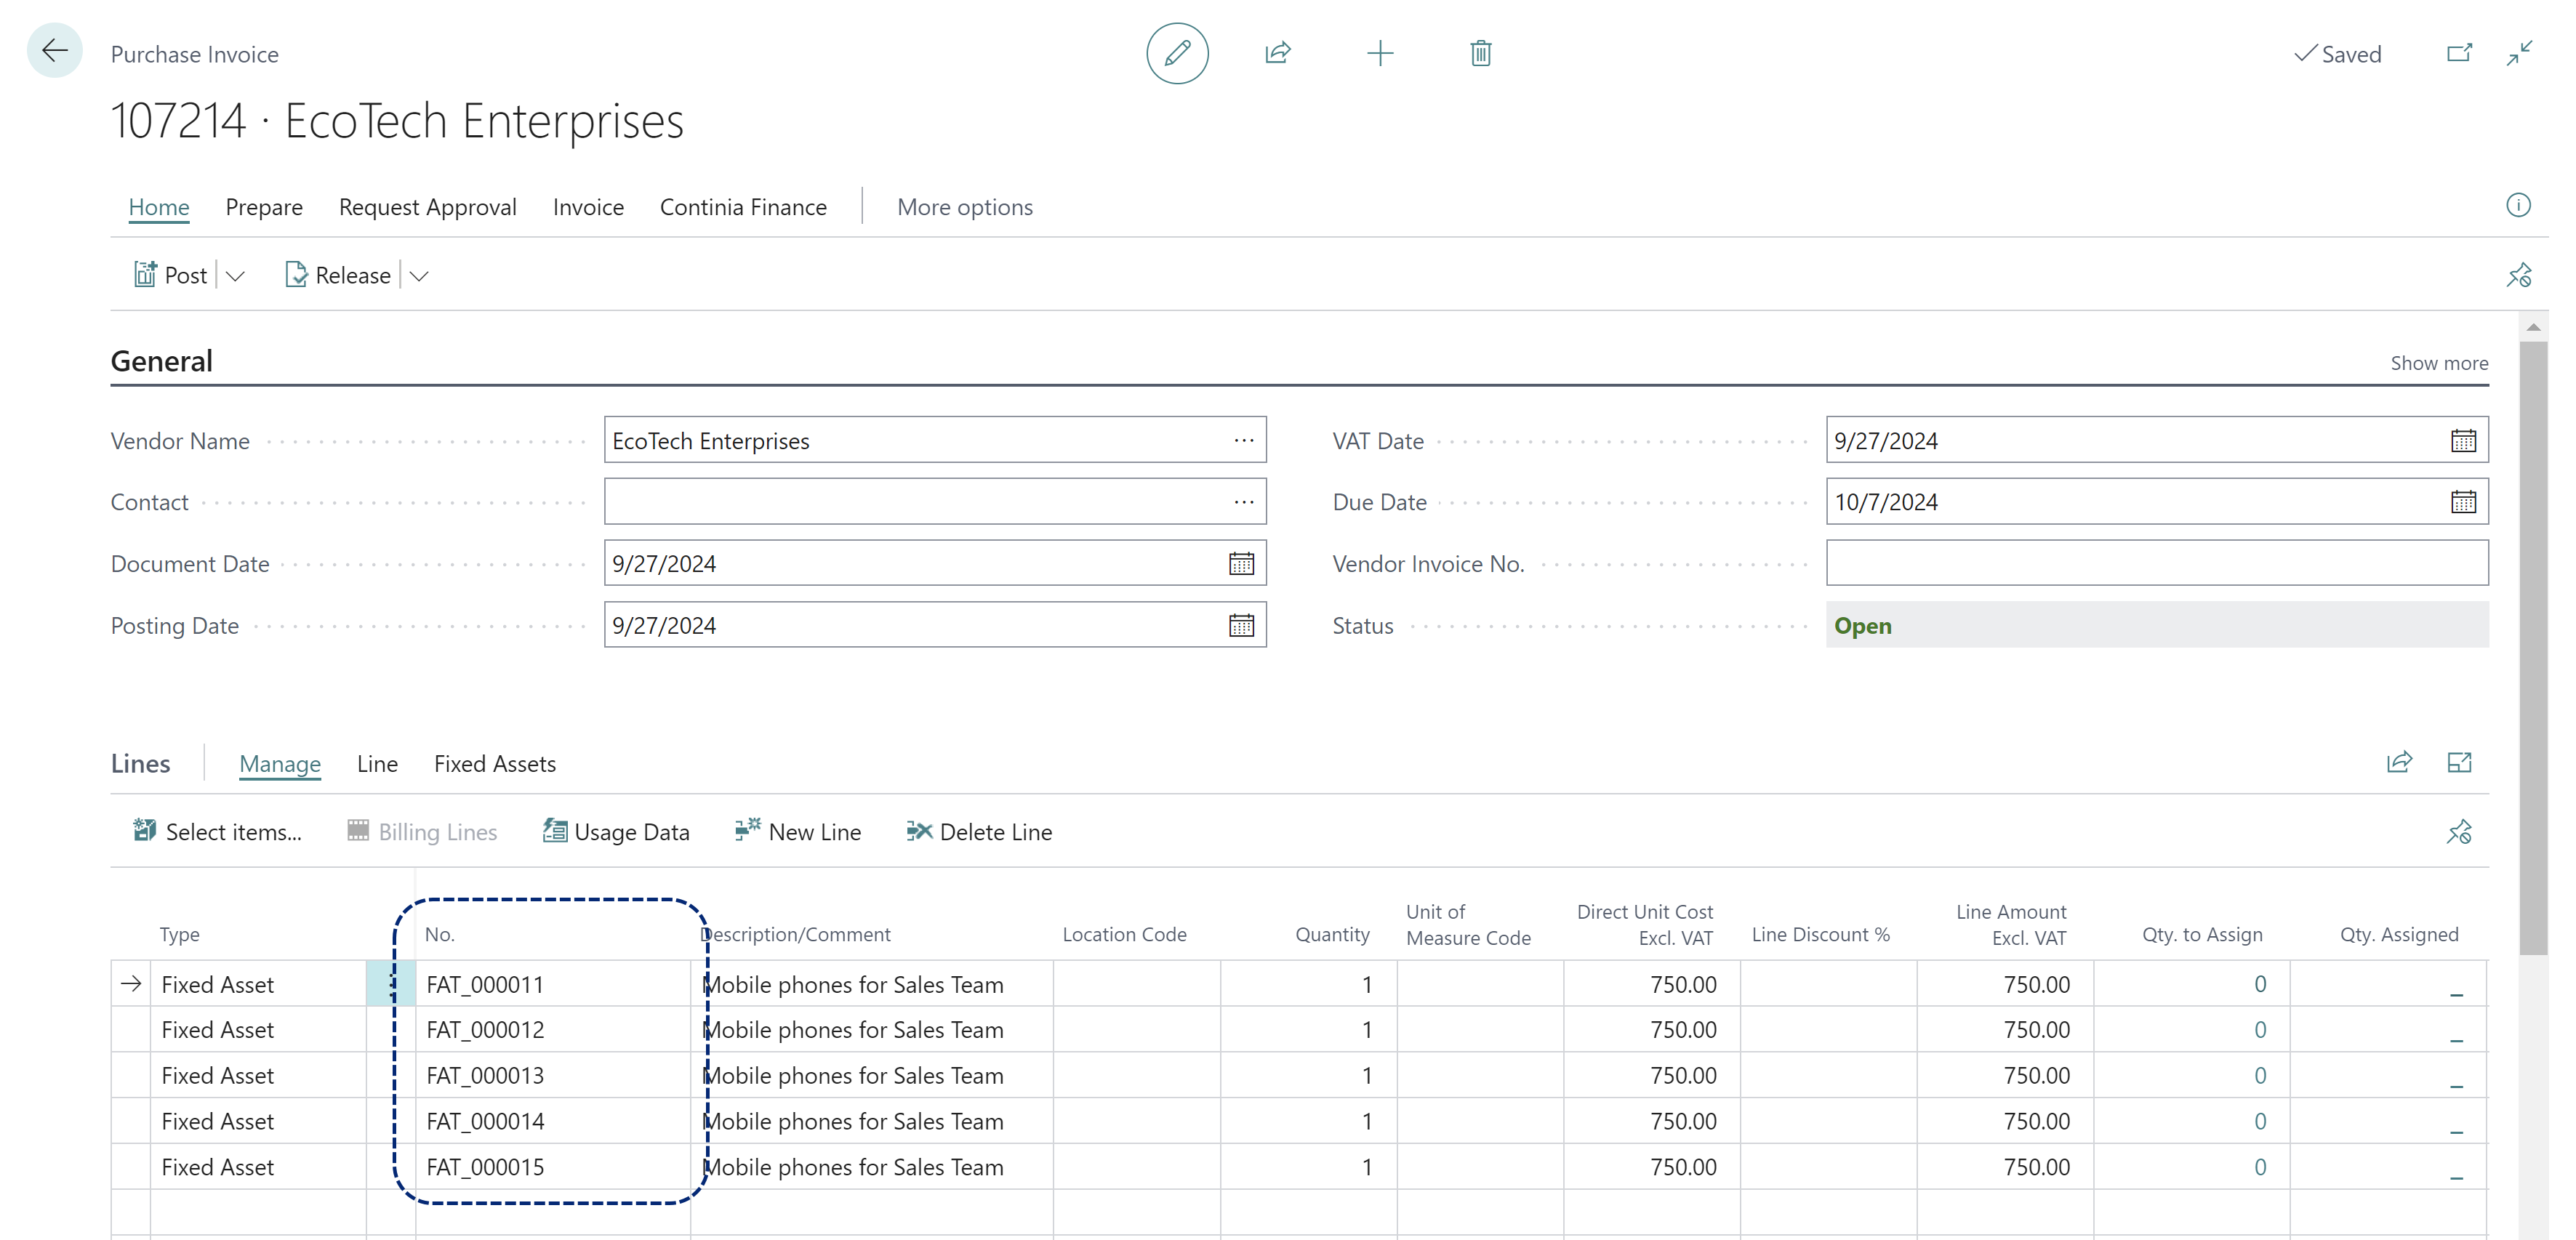Viewport: 2576px width, 1240px height.
Task: Click Qty. to Assign 0 for FAT_000015
Action: [x=2259, y=1167]
